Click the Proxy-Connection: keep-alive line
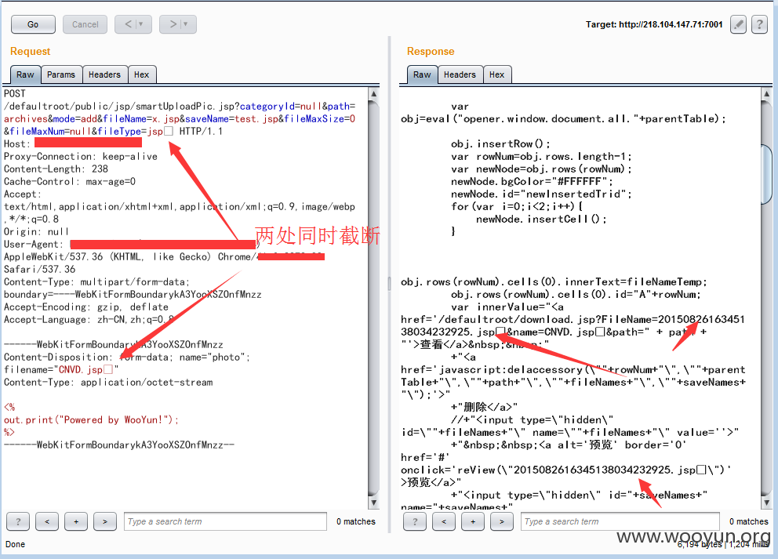The height and width of the screenshot is (559, 778). coord(80,157)
